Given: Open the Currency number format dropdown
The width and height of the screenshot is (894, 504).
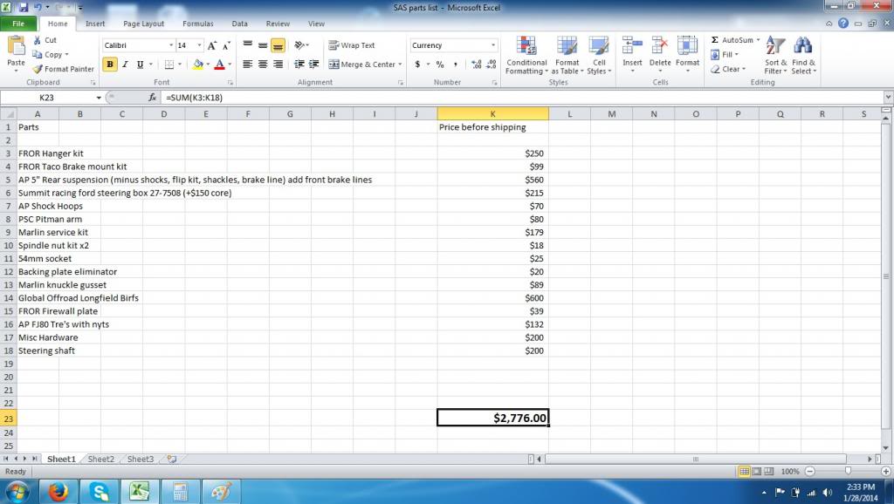Looking at the screenshot, I should click(492, 45).
